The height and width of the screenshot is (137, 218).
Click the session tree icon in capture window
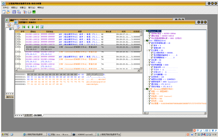point(10,29)
